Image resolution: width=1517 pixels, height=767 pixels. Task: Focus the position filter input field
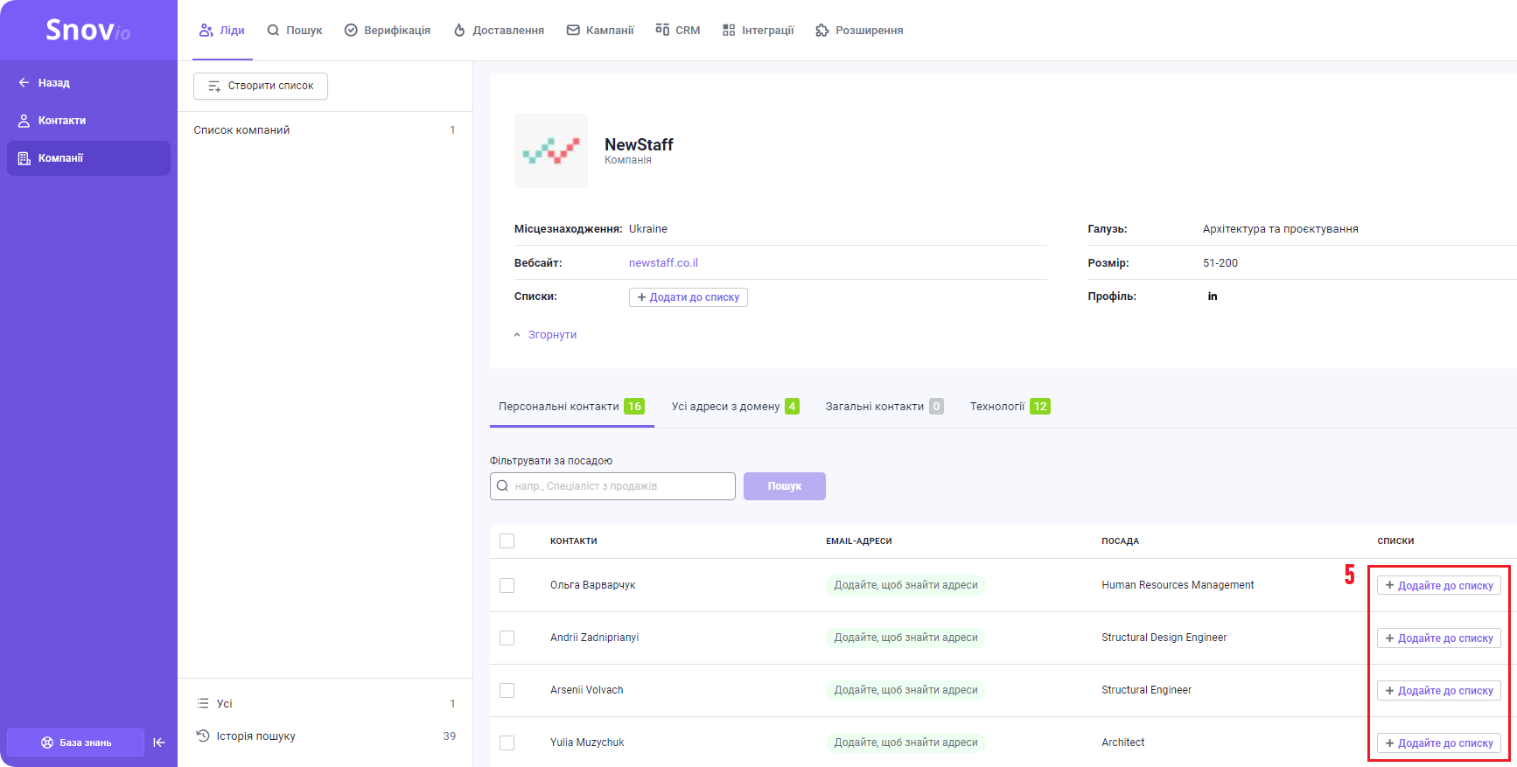click(x=612, y=486)
